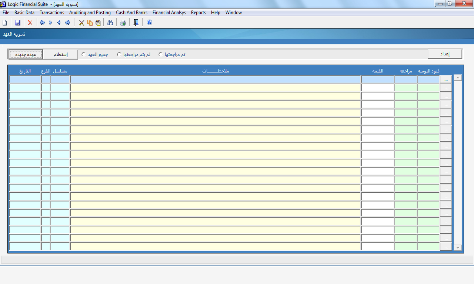Click the grid scrollbar down arrow
This screenshot has width=474, height=284.
tap(458, 248)
